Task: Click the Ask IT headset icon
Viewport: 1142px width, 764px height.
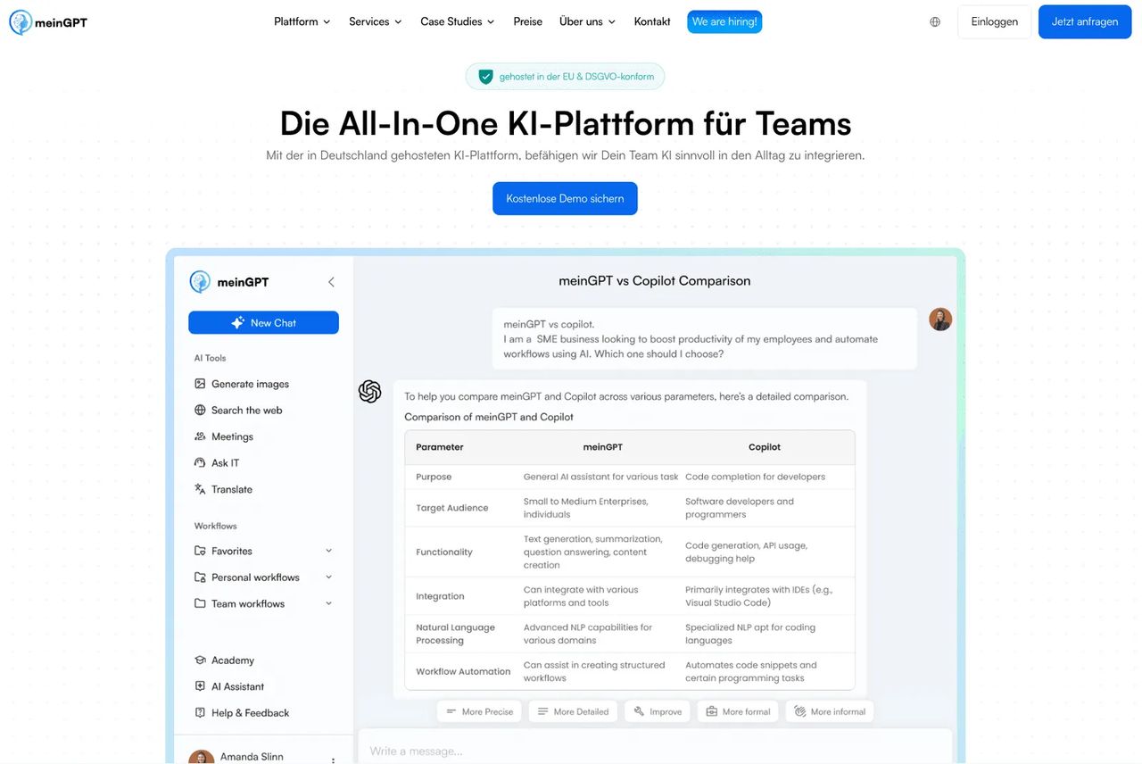Action: pos(200,463)
